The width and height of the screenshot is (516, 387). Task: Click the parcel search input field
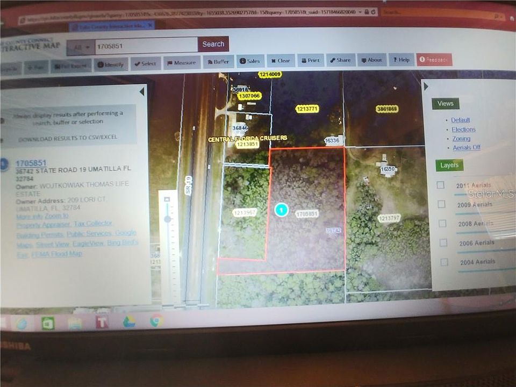tap(146, 46)
